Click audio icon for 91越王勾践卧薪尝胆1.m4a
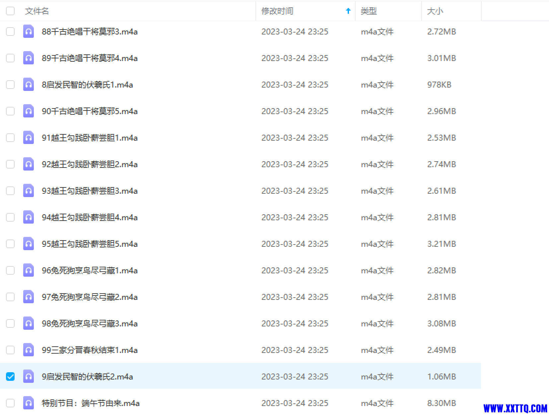The width and height of the screenshot is (549, 415). [29, 138]
